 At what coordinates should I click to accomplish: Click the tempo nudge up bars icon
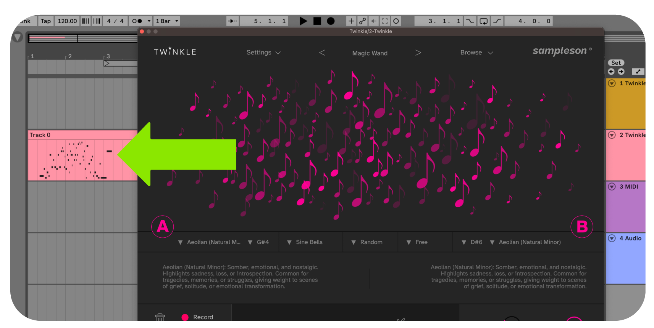click(x=97, y=21)
